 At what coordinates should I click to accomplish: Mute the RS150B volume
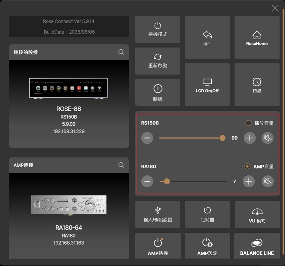click(267, 138)
